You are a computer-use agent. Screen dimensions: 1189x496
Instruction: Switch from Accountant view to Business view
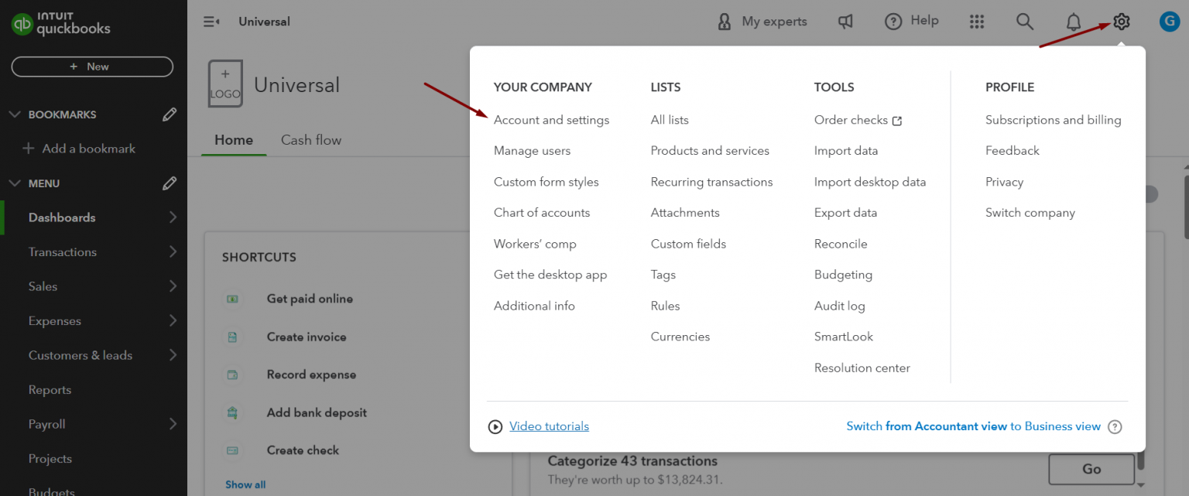click(x=973, y=426)
